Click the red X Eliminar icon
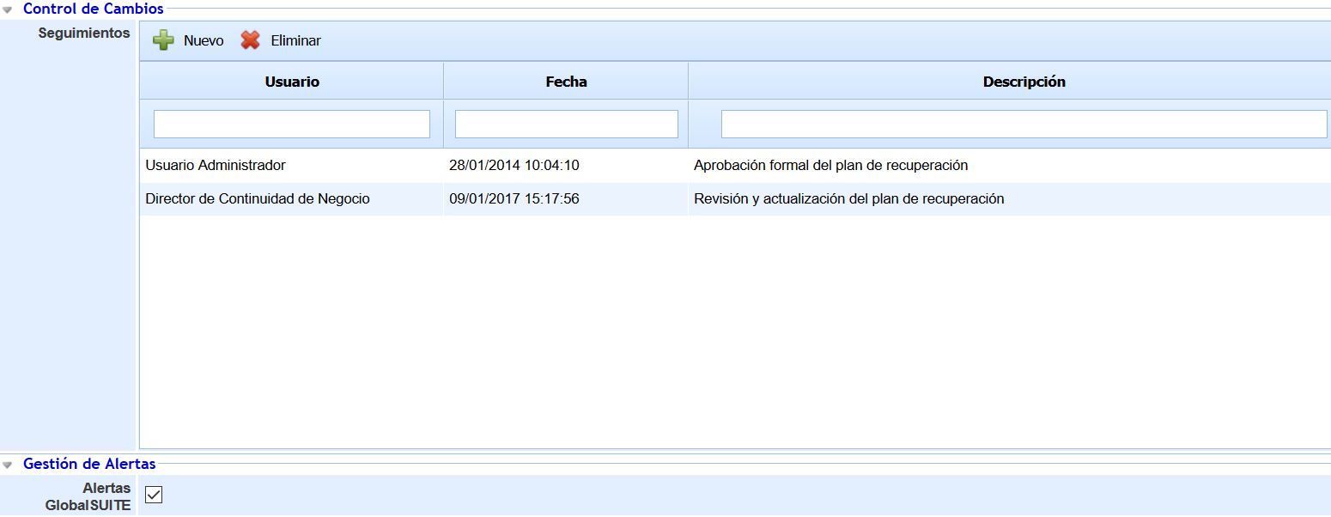The image size is (1331, 517). tap(250, 40)
